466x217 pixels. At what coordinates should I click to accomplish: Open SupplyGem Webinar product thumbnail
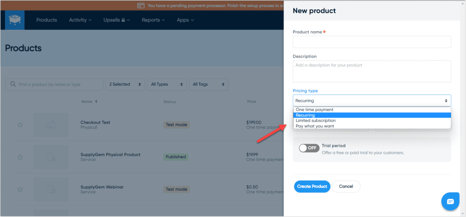(x=51, y=189)
